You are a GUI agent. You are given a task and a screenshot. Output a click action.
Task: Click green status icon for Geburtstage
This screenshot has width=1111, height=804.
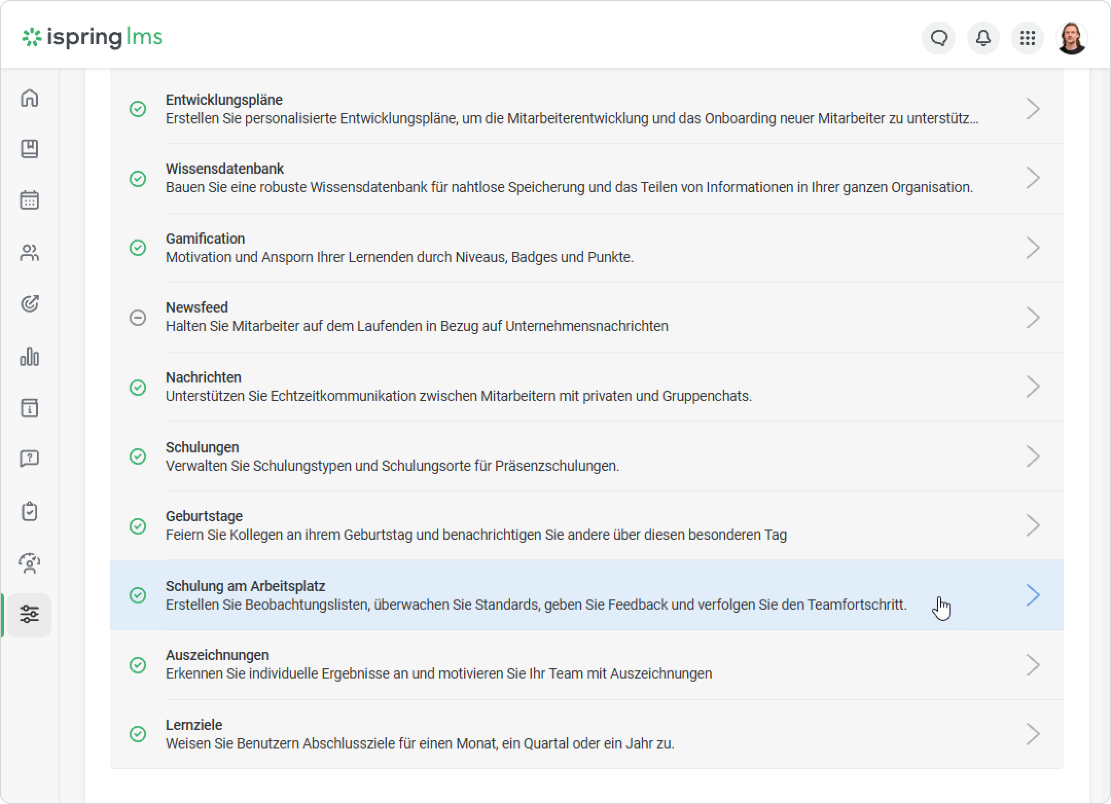[x=138, y=526]
